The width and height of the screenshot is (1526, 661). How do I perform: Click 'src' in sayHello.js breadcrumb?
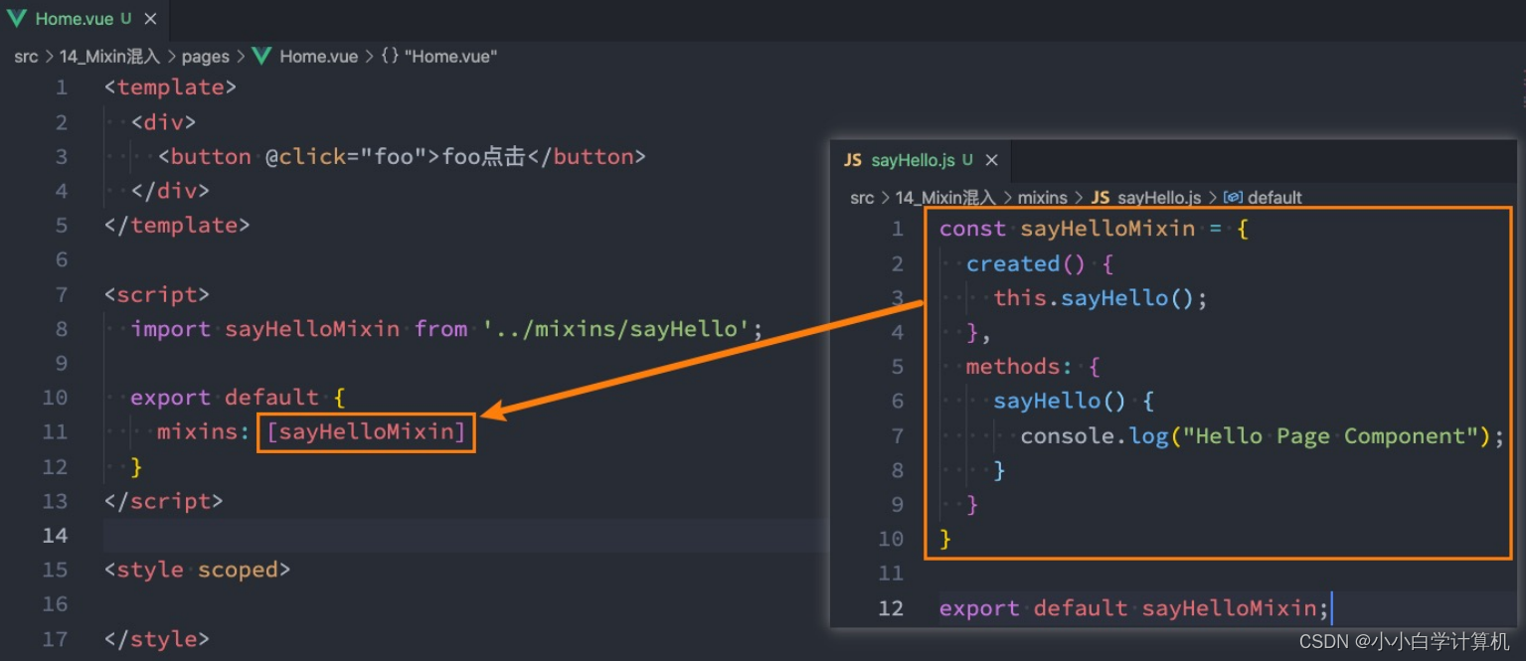pyautogui.click(x=862, y=198)
